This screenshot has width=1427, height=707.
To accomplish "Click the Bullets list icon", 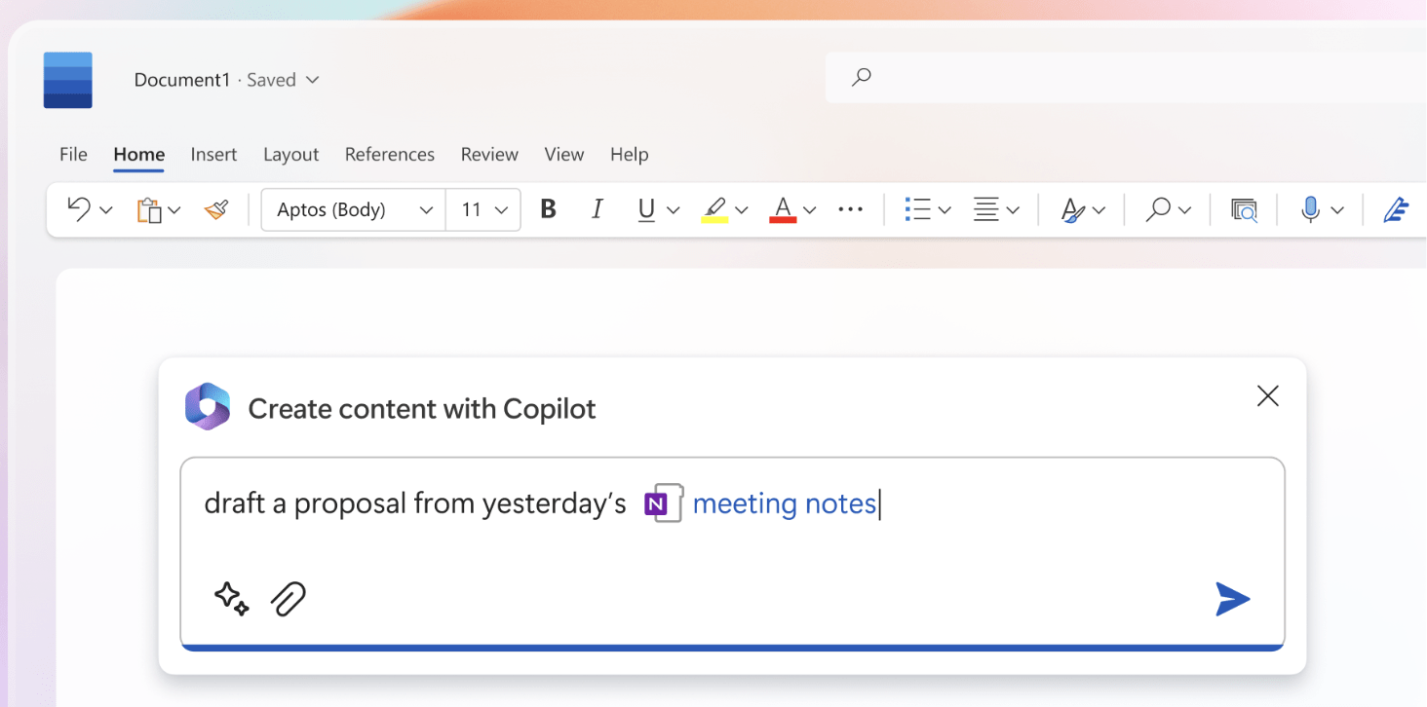I will [x=917, y=209].
